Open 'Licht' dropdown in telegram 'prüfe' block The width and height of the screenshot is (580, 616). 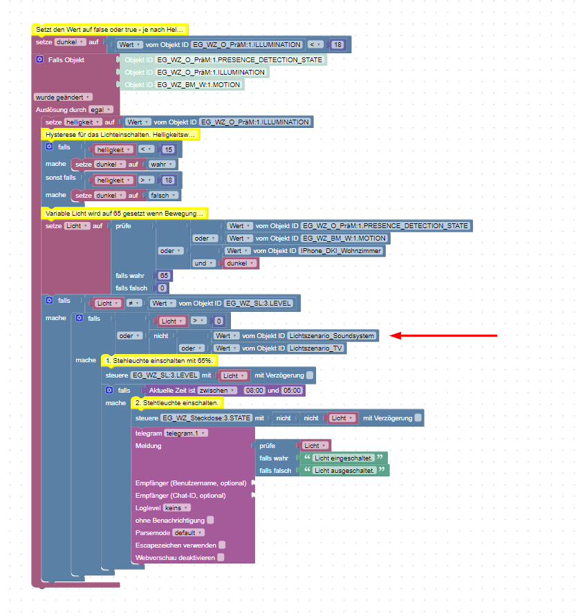coord(315,445)
